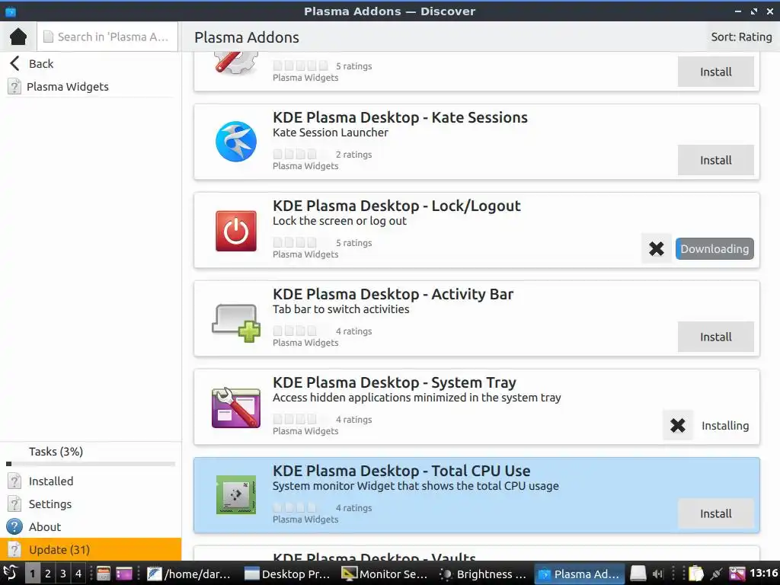Open the sort order dropdown 'Sort: Rating'
This screenshot has width=780, height=585.
pyautogui.click(x=741, y=37)
